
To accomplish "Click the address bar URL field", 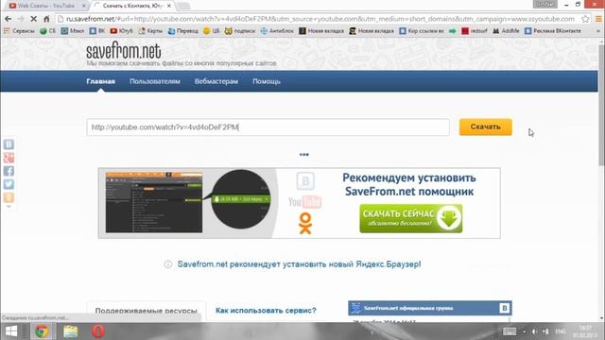I will pos(320,19).
